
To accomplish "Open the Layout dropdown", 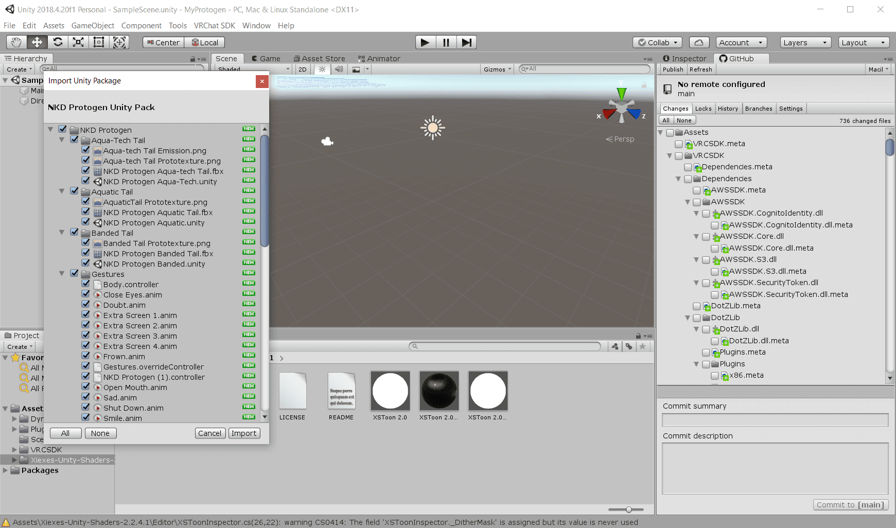I will [x=864, y=43].
